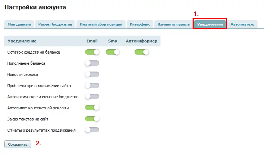Image resolution: width=264 pixels, height=155 pixels.
Task: Click the Автоинформер column header
Action: (x=141, y=41)
